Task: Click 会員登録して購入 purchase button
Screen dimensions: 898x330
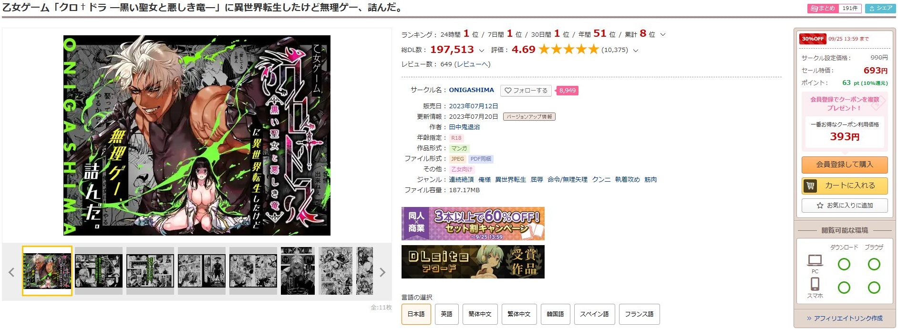Action: point(844,165)
